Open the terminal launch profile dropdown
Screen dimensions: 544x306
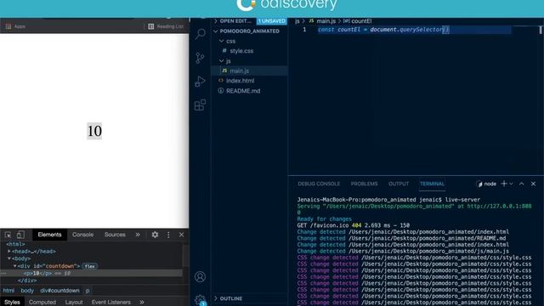pos(511,184)
